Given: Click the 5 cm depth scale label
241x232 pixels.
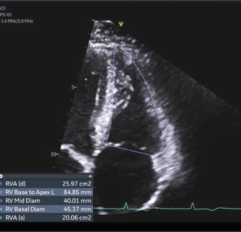Looking at the screenshot, I should click(74, 87).
